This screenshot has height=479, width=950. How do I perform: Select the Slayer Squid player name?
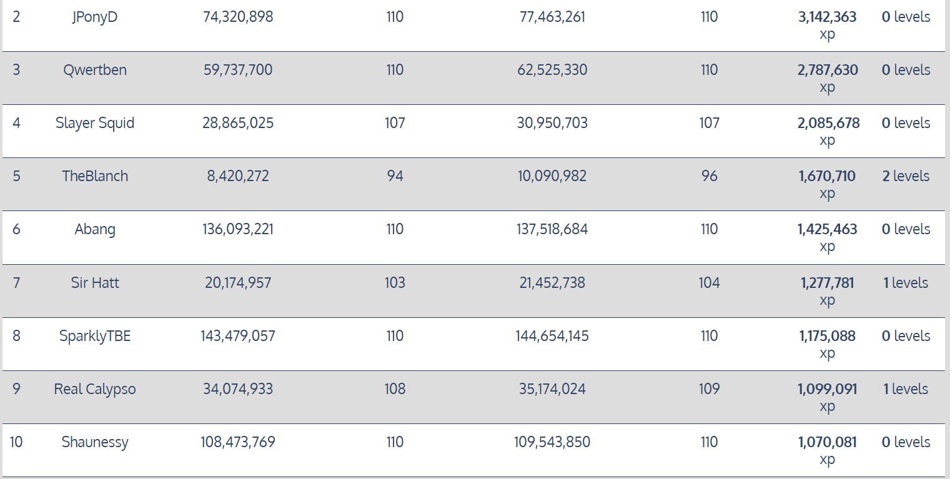coord(95,123)
